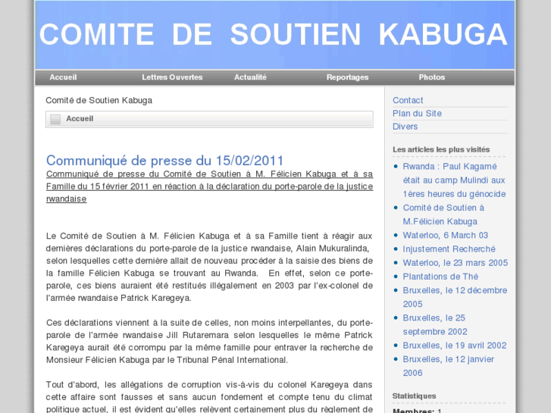Open the Reportages menu item
Image resolution: width=551 pixels, height=413 pixels.
(x=347, y=77)
